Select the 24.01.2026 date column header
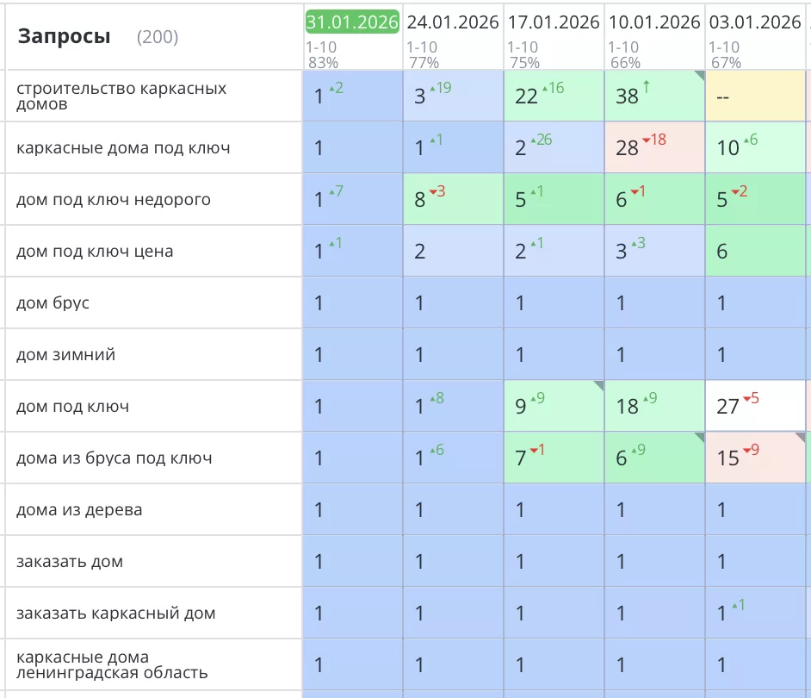Screen dimensions: 811x698 (x=453, y=22)
